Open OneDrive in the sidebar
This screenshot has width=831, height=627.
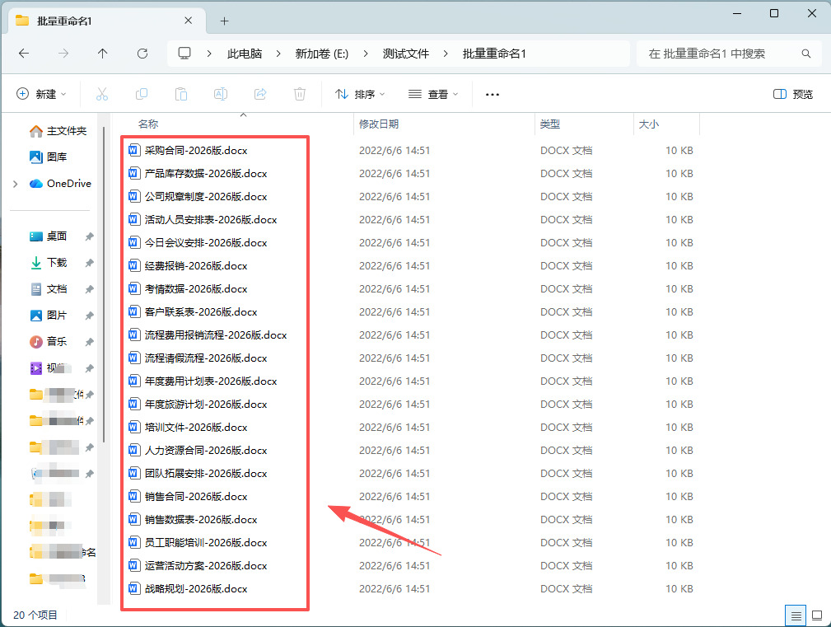coord(60,184)
